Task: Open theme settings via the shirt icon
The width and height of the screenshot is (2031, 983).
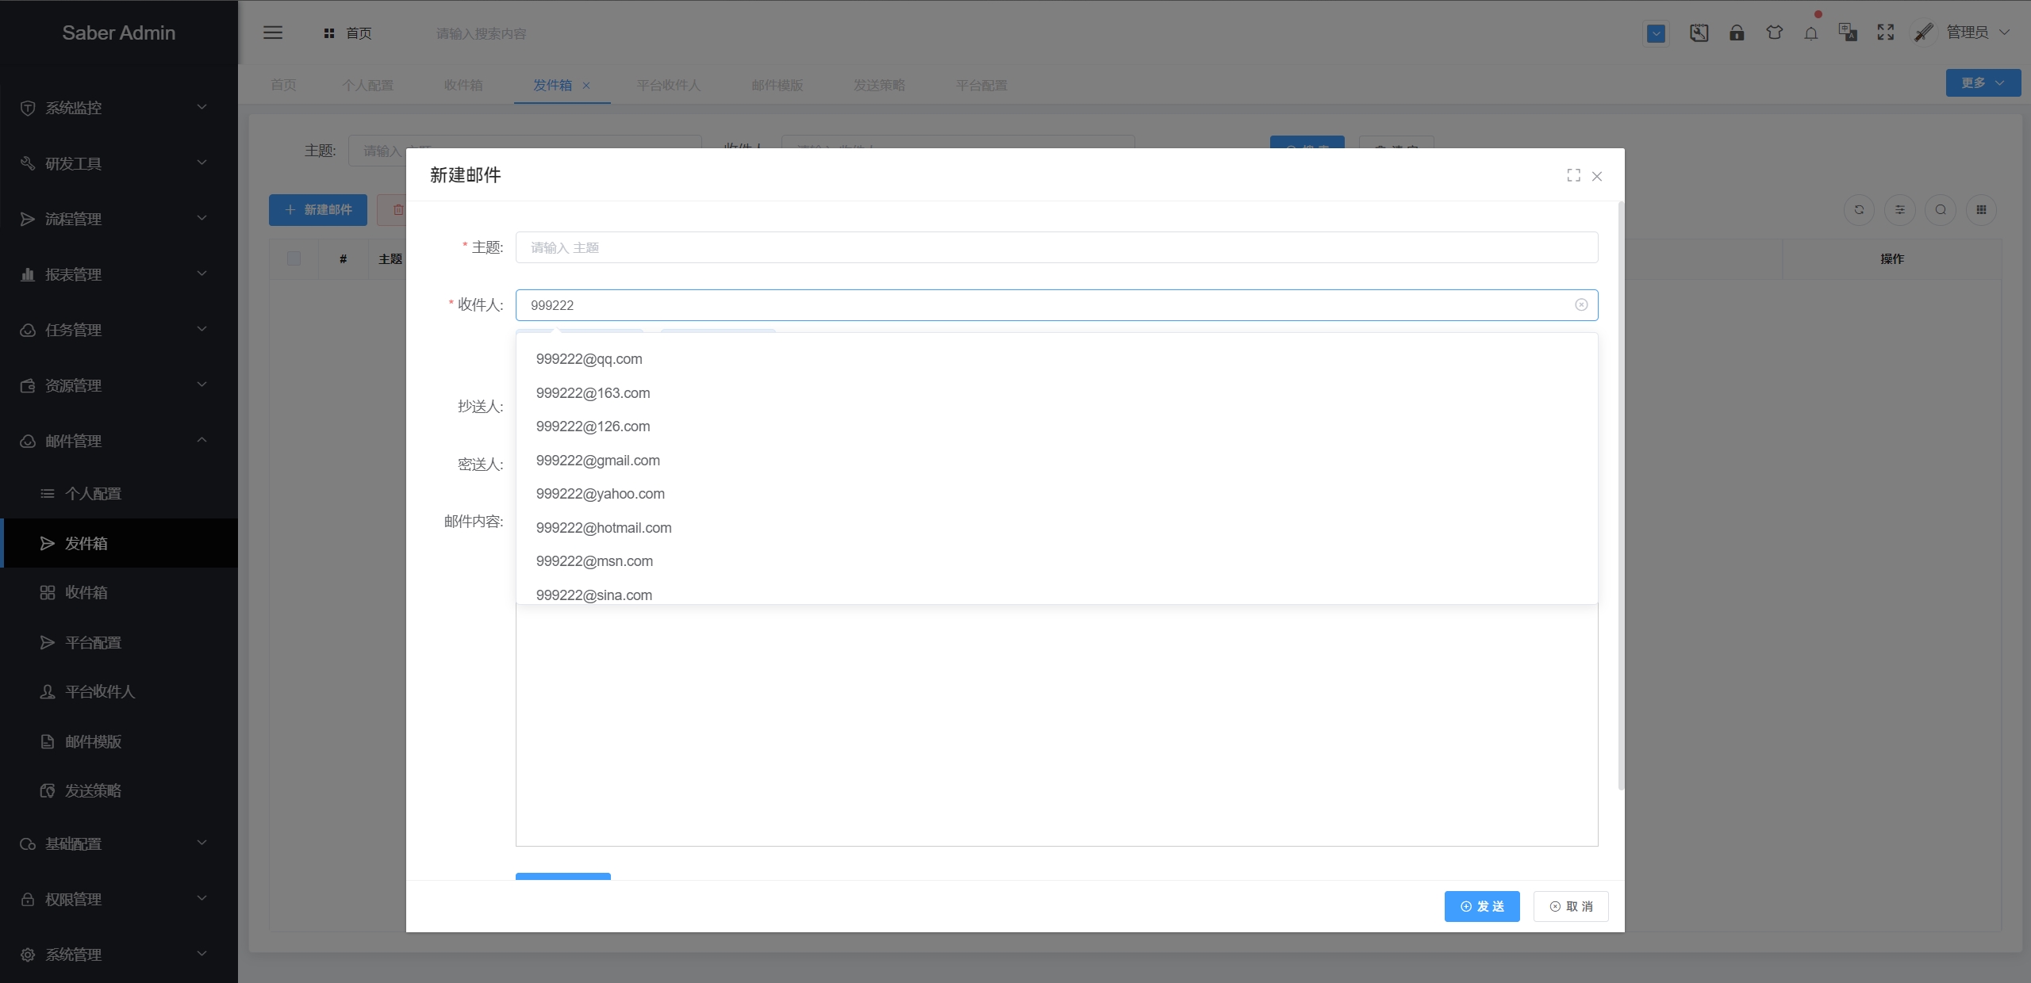Action: tap(1774, 33)
